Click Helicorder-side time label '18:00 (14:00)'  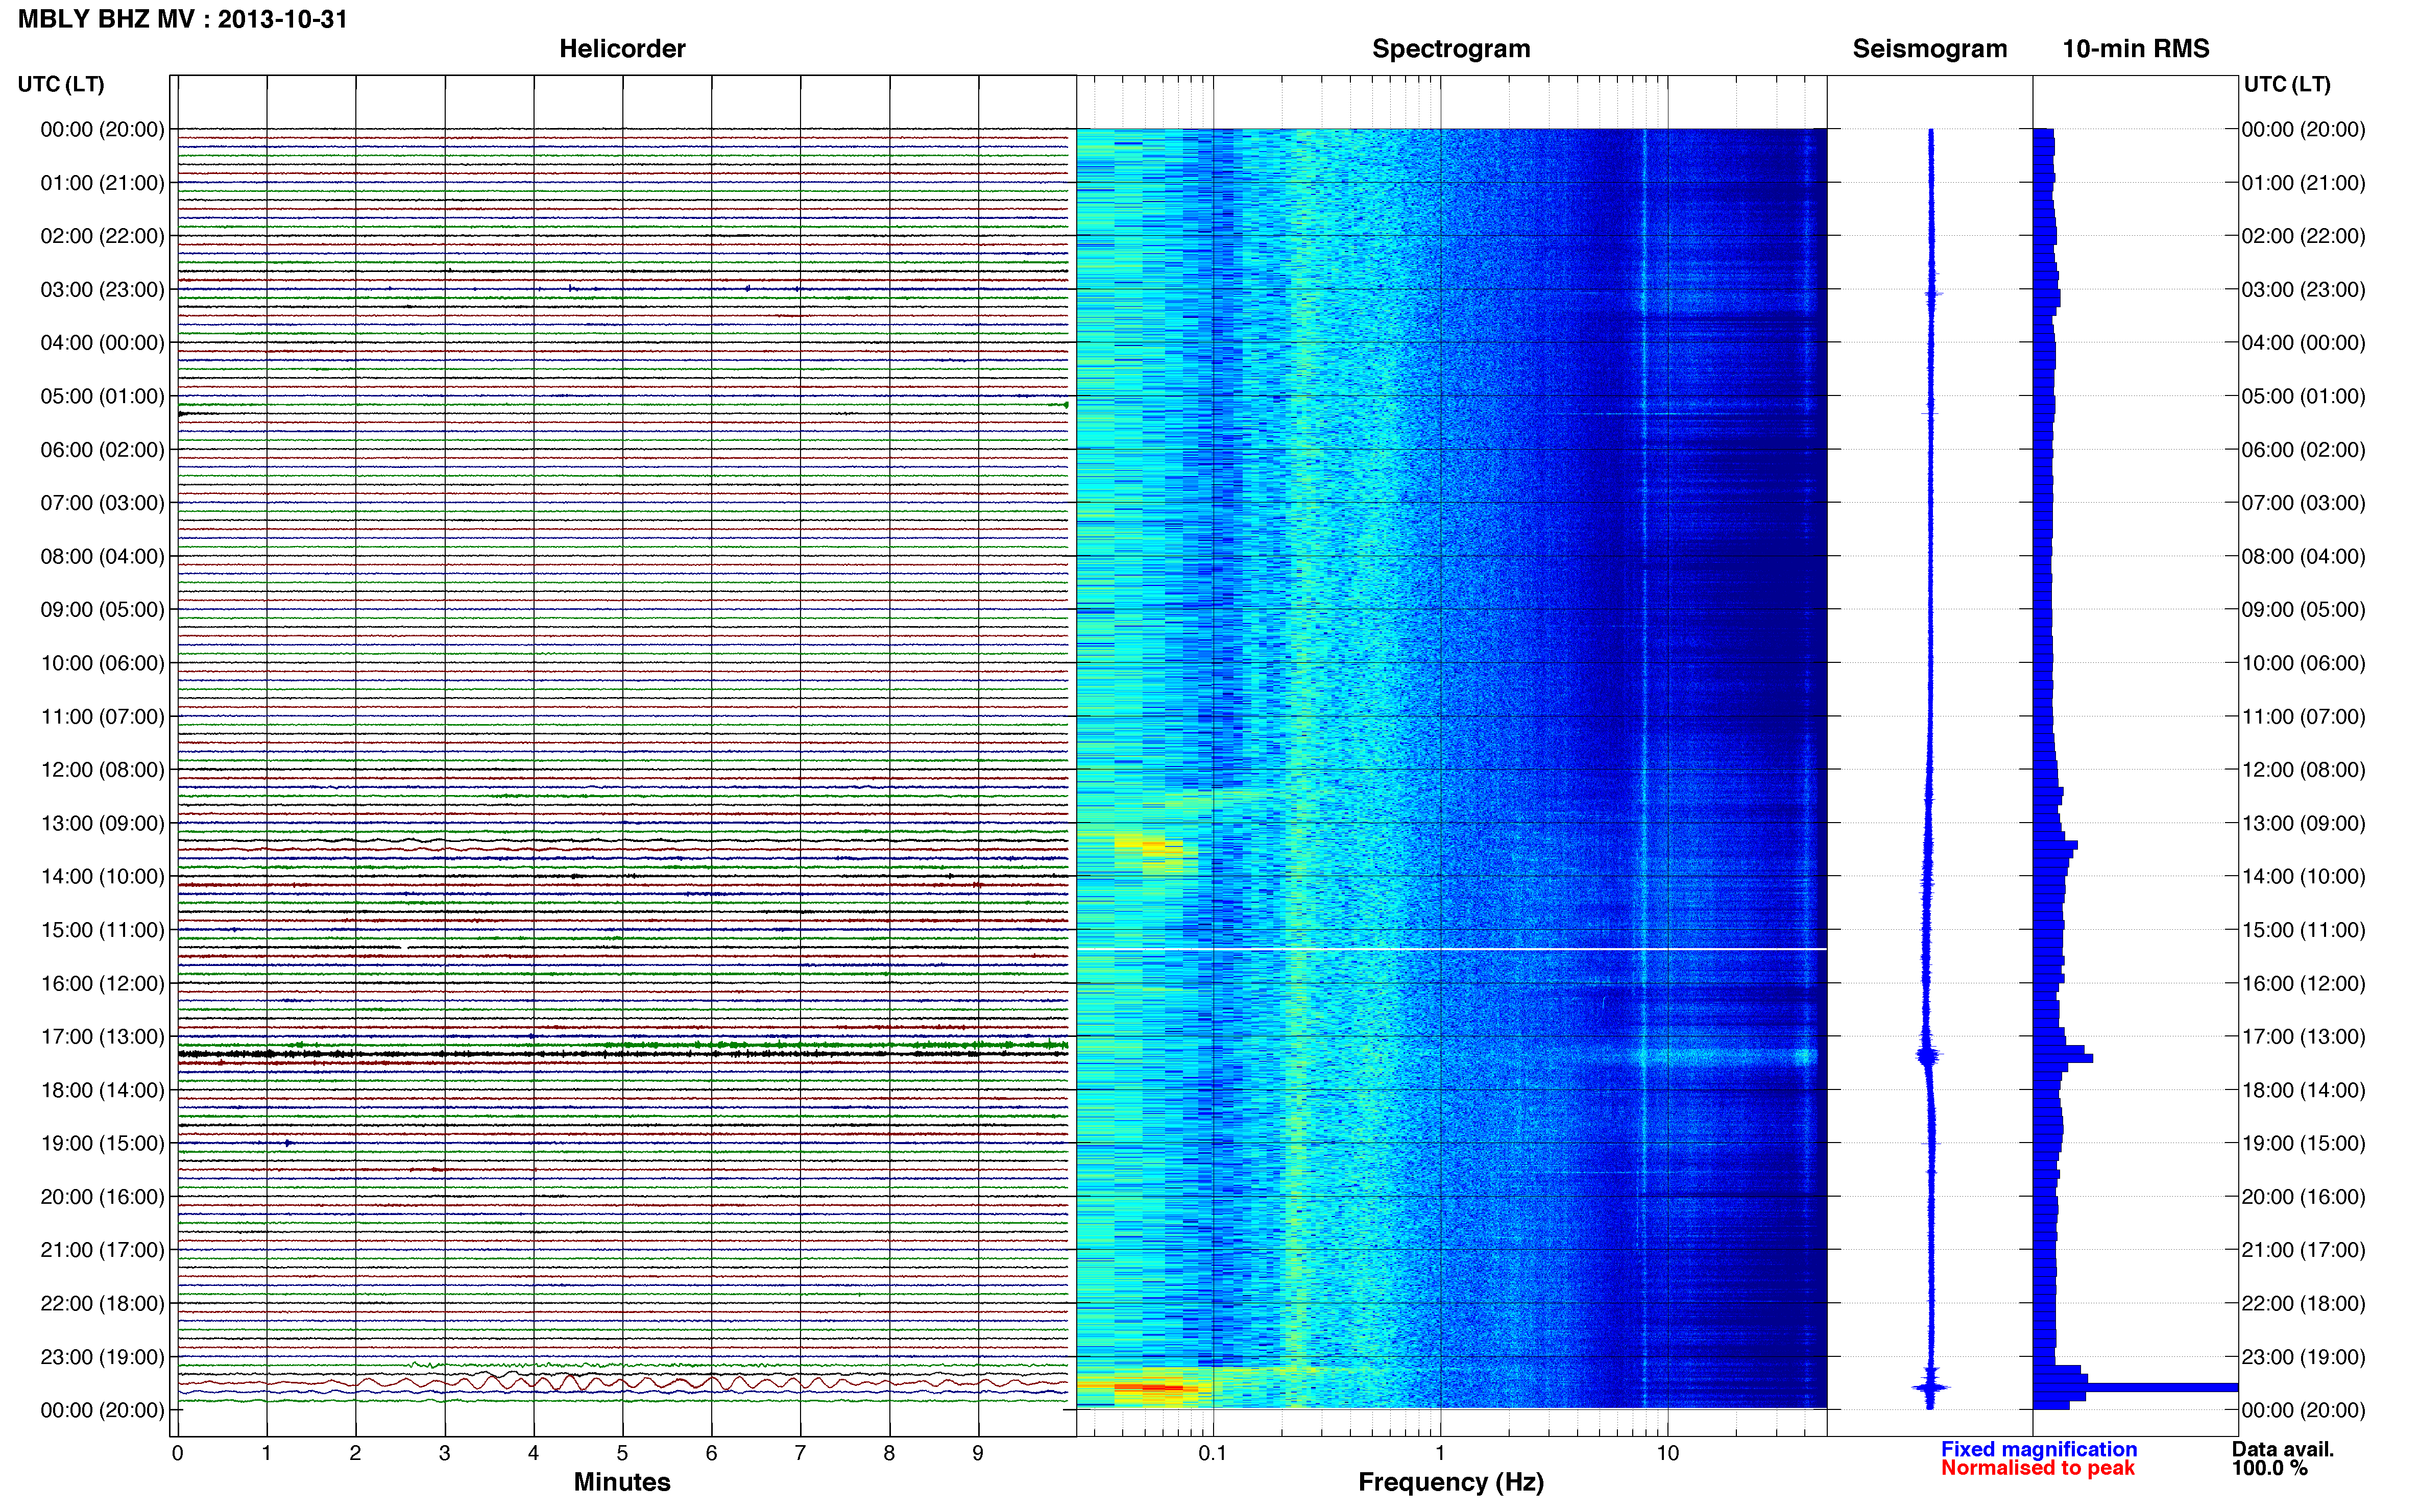click(102, 1090)
